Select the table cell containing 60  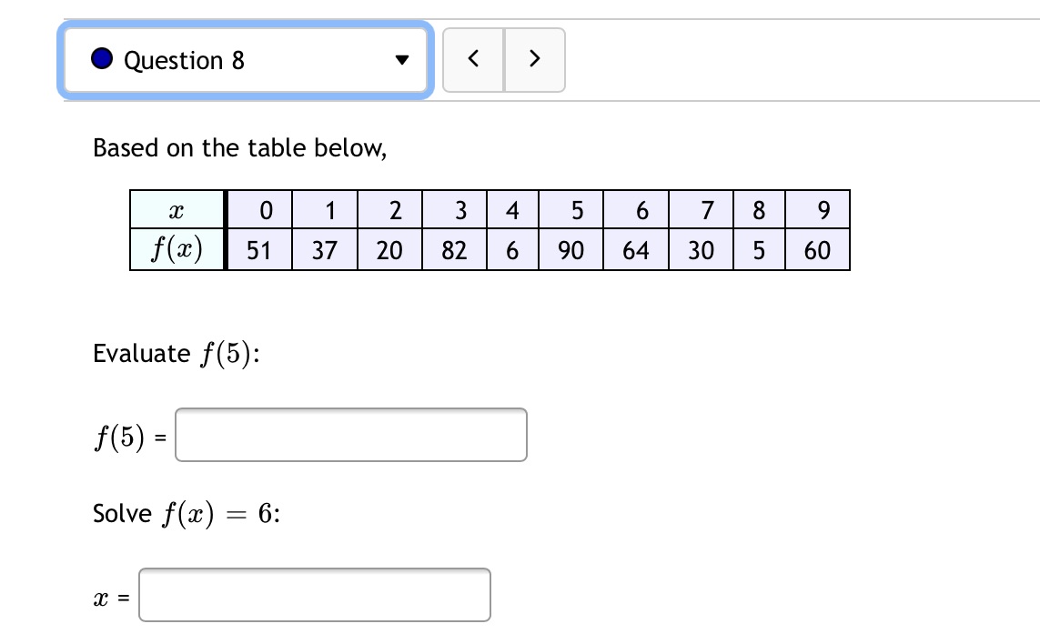[817, 250]
